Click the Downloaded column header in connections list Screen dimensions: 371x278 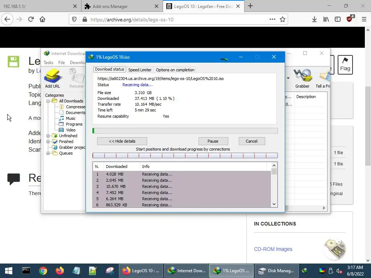(x=122, y=167)
